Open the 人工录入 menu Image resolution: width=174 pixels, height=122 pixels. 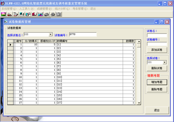[27, 9]
